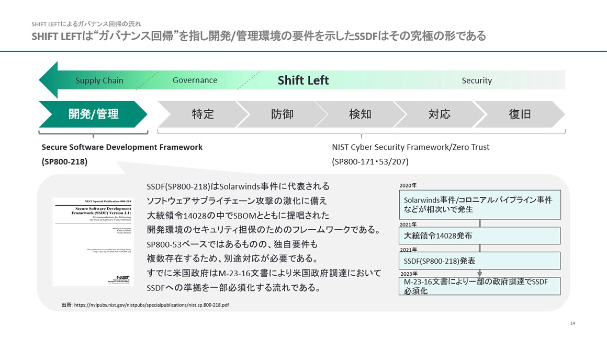Click Secure Software Development Framework text
Viewport: 607px width, 341px height.
tap(122, 147)
